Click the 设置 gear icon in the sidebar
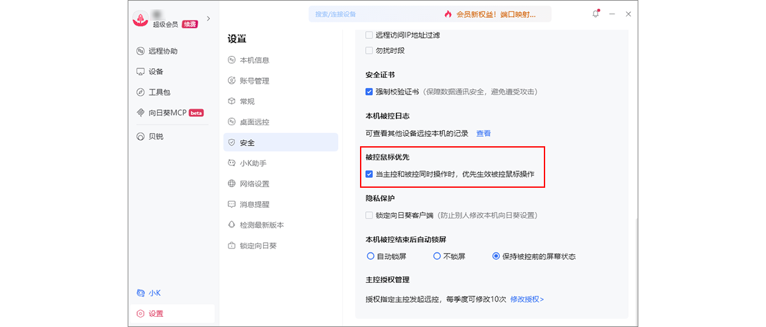 141,314
